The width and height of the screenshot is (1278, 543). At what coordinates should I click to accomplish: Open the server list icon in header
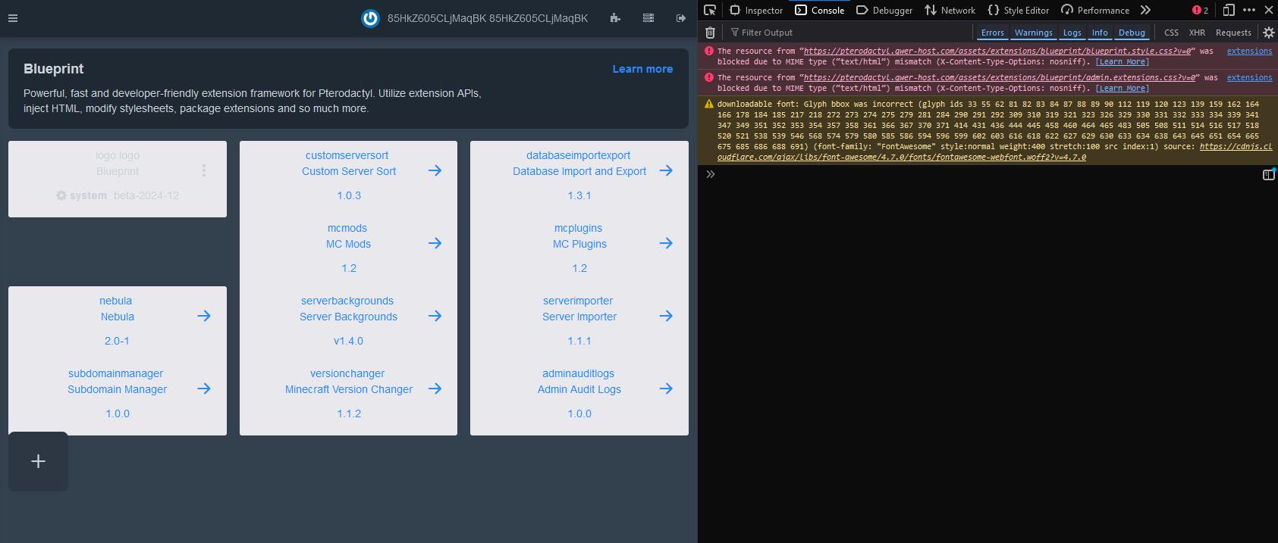tap(648, 18)
